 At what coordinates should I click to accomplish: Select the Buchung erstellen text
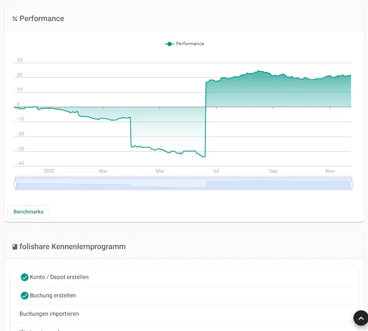(x=53, y=295)
